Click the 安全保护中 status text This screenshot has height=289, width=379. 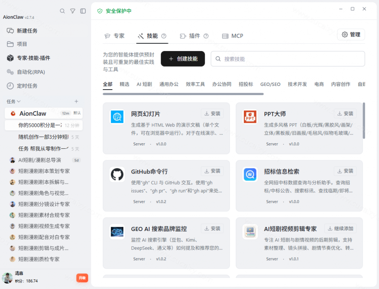tap(118, 11)
